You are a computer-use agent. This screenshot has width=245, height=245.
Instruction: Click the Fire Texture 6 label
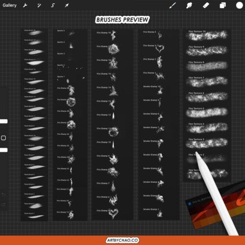coord(196,93)
